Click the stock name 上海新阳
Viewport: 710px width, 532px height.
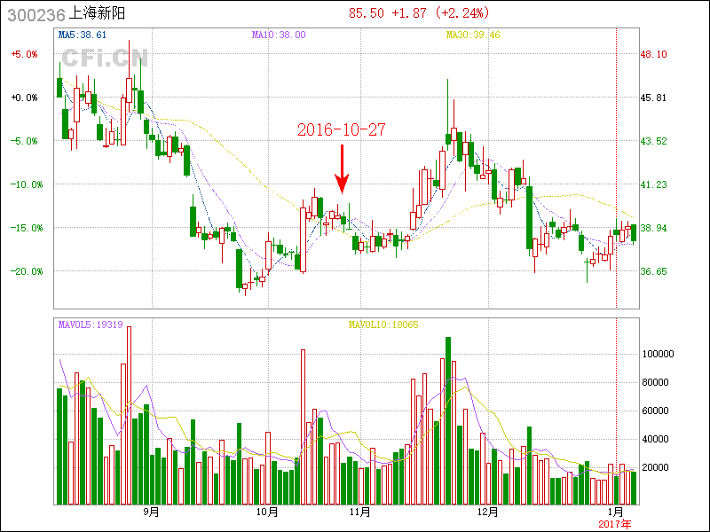click(97, 13)
